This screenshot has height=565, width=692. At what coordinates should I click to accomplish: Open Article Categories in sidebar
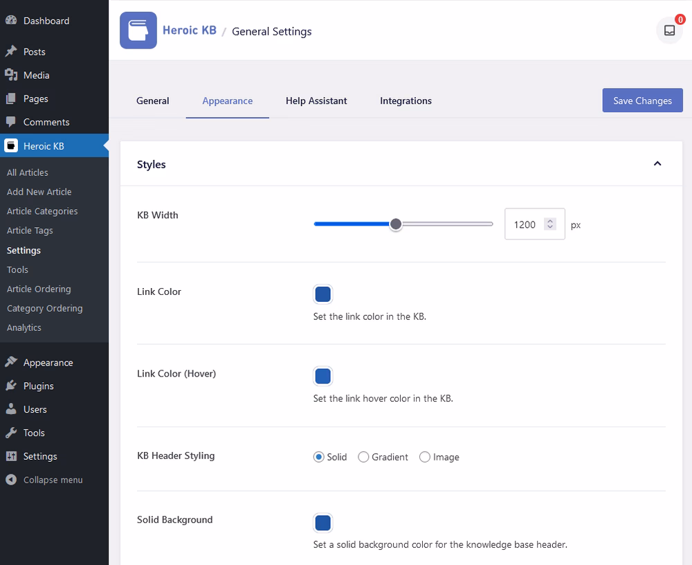pyautogui.click(x=42, y=211)
